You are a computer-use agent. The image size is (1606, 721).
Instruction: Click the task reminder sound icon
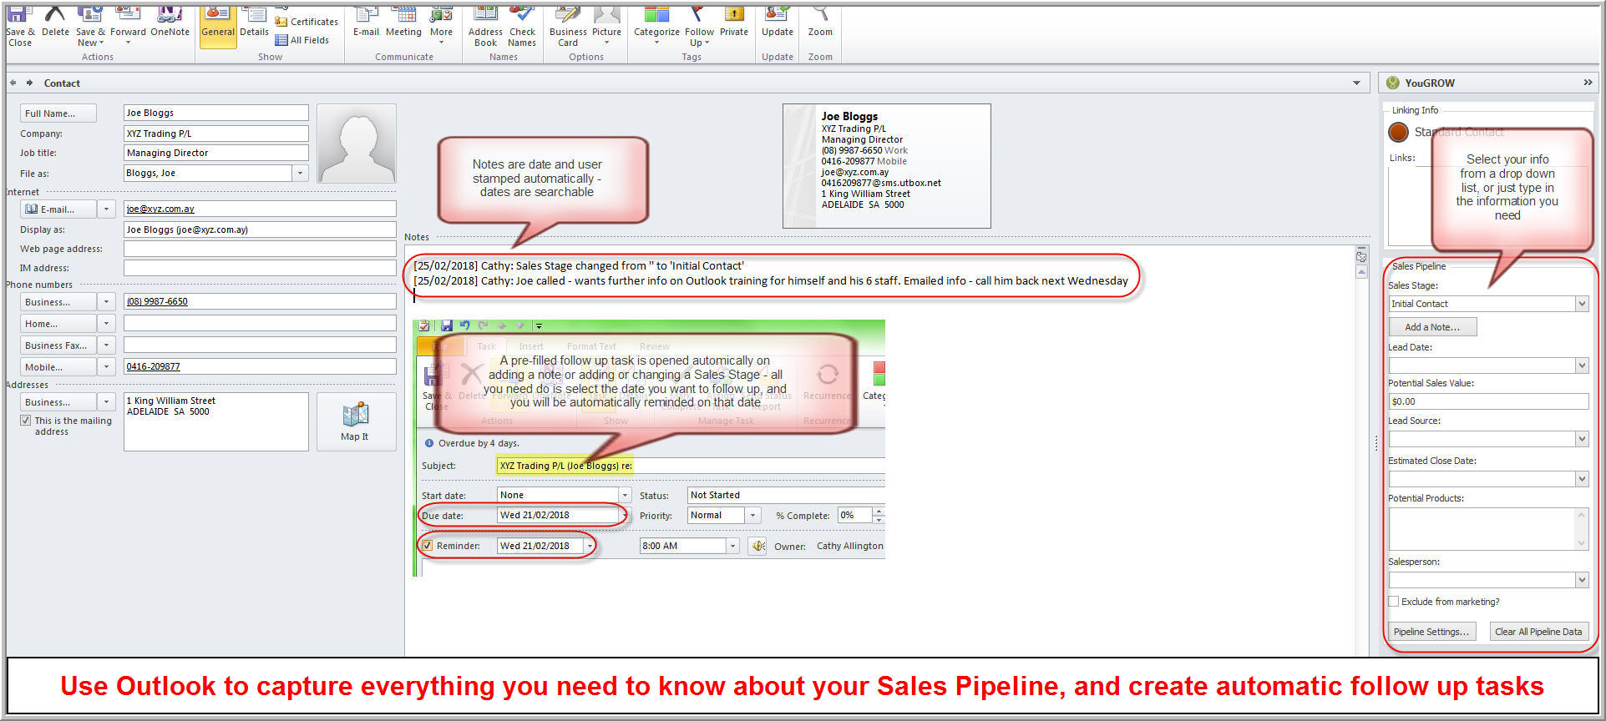click(757, 546)
